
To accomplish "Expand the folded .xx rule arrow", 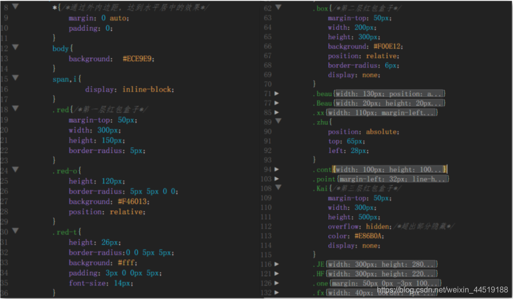I will pos(277,112).
